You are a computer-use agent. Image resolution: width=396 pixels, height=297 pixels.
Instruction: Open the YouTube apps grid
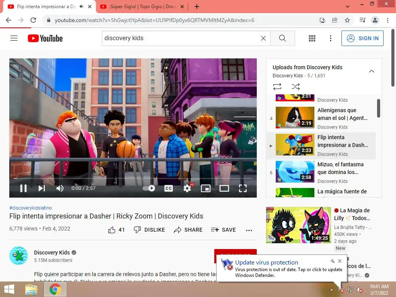point(312,38)
